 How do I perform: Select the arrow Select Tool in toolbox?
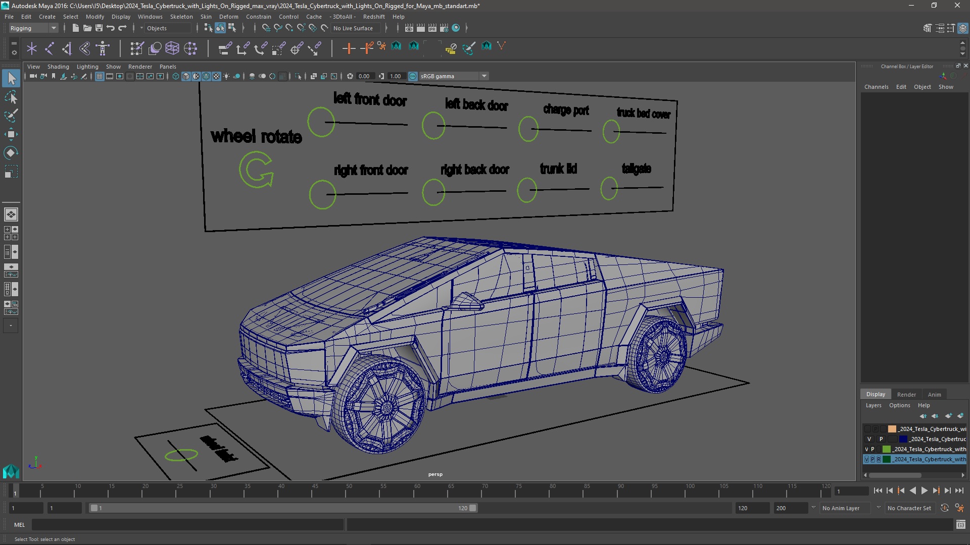click(x=11, y=78)
